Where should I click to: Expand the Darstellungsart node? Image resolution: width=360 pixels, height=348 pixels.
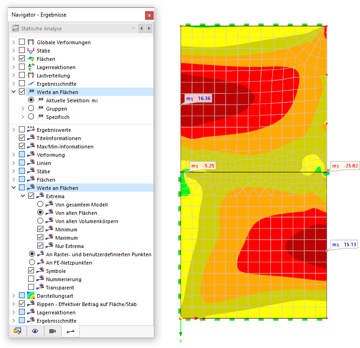(x=13, y=295)
